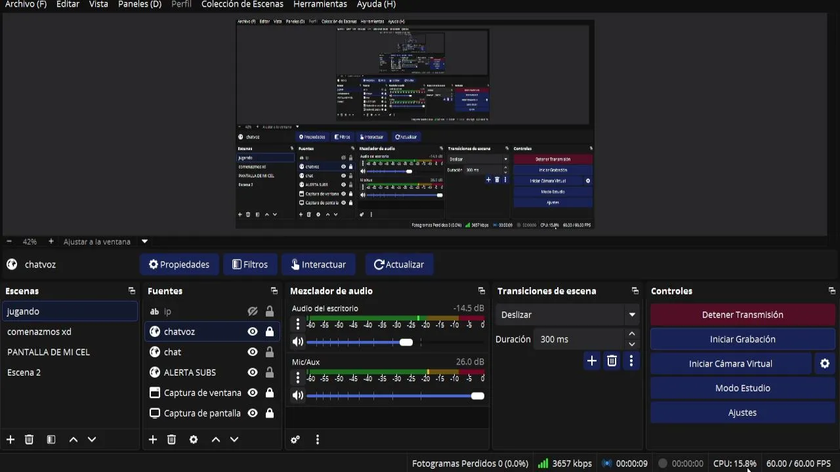Hide the chat source
The height and width of the screenshot is (472, 840).
[x=253, y=352]
